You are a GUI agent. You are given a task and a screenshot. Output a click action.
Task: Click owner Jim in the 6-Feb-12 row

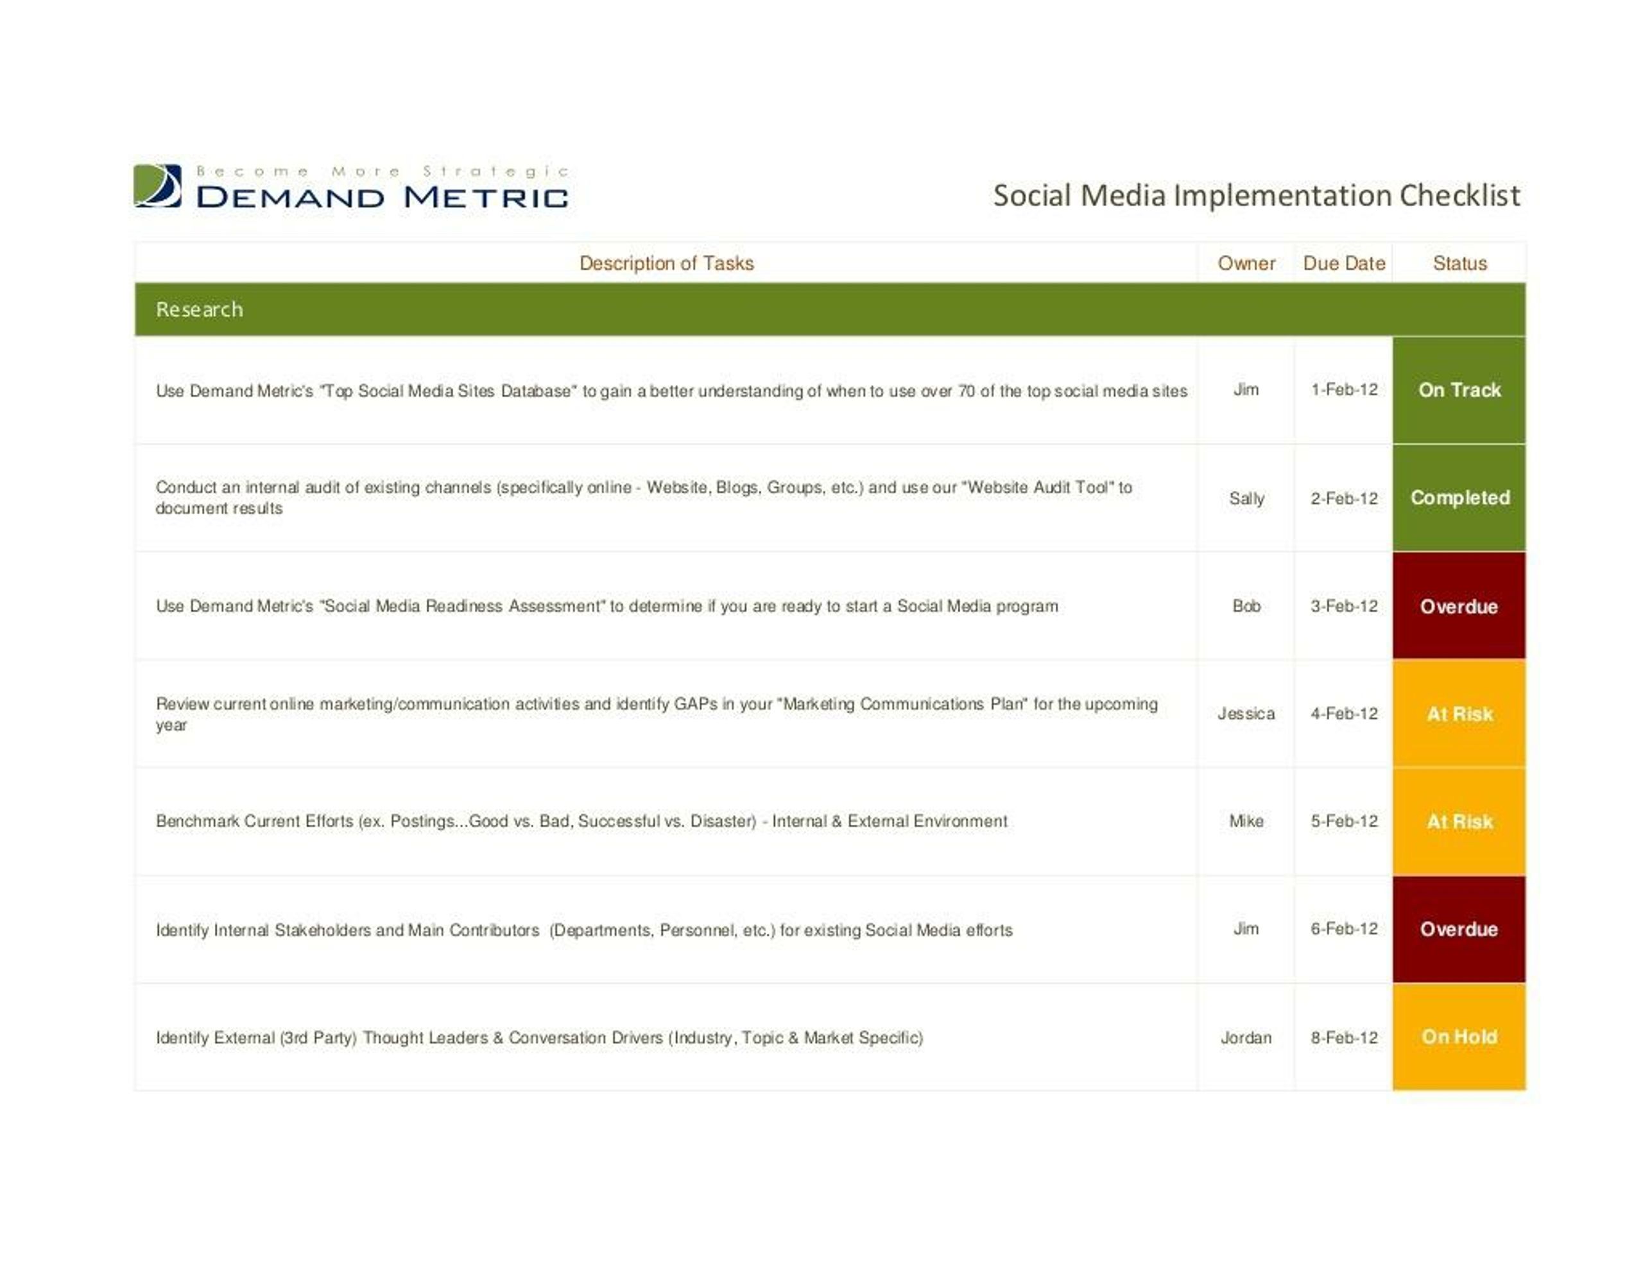point(1246,929)
